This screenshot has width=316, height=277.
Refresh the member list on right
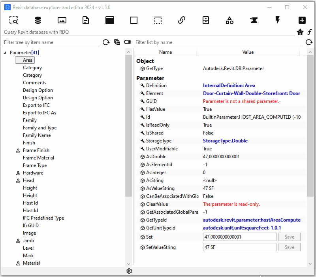[309, 42]
